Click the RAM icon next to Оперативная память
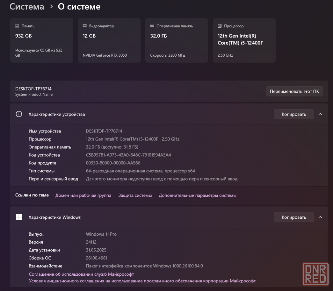Image resolution: width=333 pixels, height=291 pixels. [x=152, y=26]
